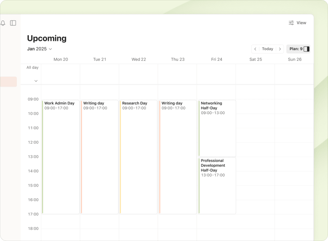This screenshot has height=241, width=328.
Task: Advance a week with the right chevron
Action: tap(280, 49)
